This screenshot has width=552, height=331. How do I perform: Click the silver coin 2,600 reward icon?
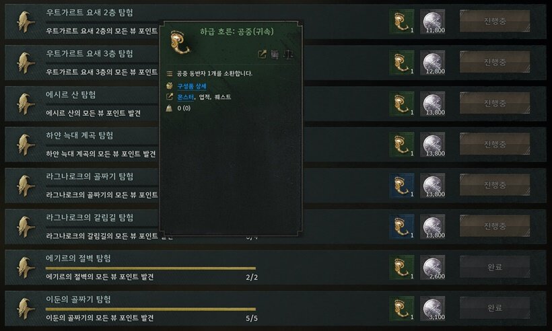(x=433, y=268)
